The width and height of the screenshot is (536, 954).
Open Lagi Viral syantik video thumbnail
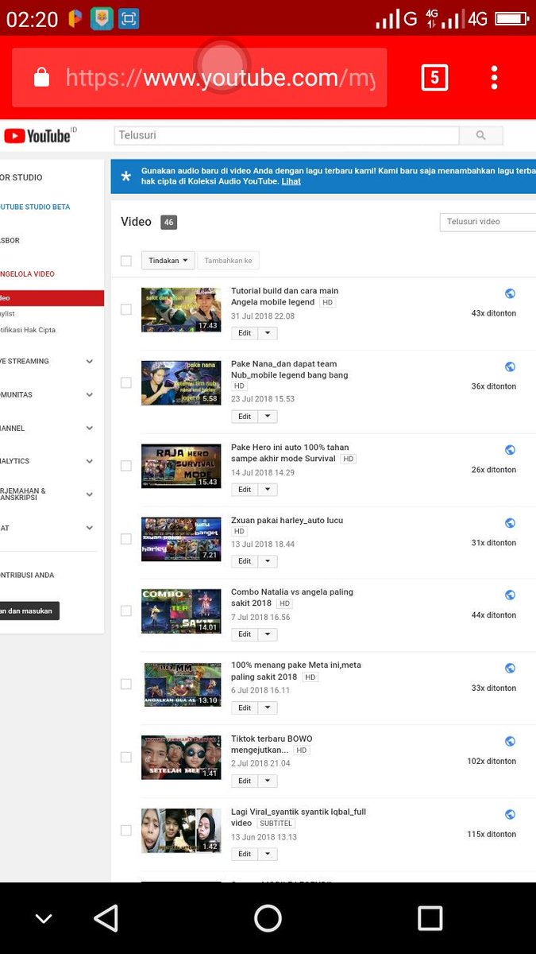[x=181, y=831]
